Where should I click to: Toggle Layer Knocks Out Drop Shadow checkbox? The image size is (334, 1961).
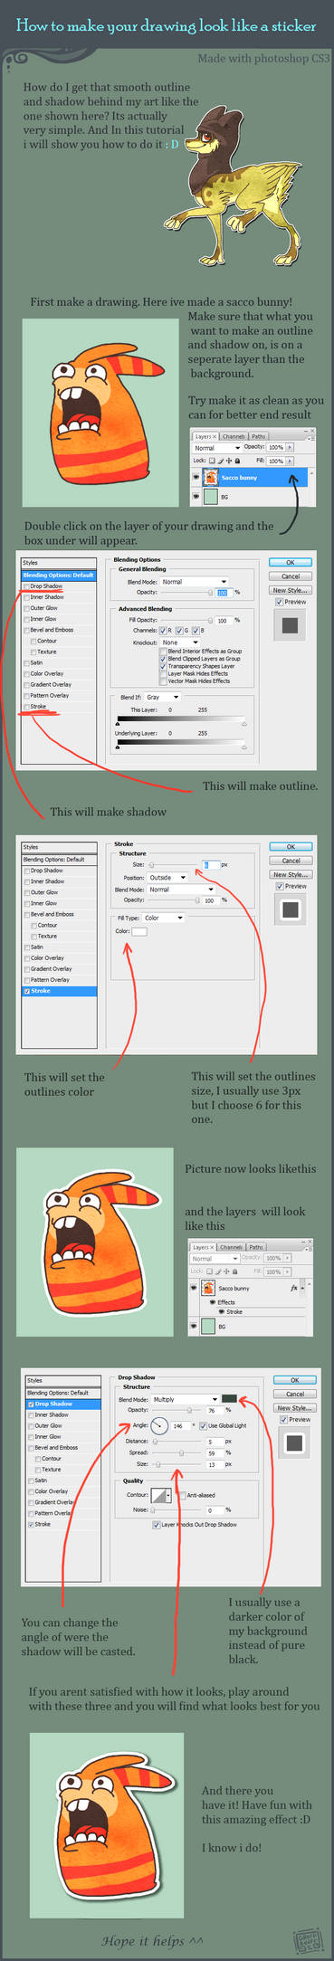tap(157, 1525)
